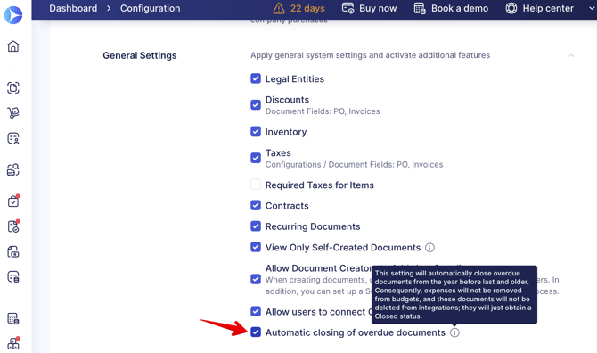Click the calculator table sidebar icon
The width and height of the screenshot is (597, 353).
[x=13, y=318]
